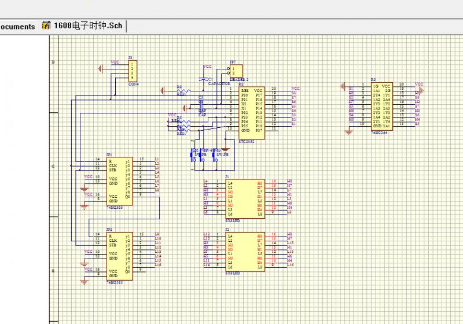Select the lower 8X8 LED matrix component
463x324 pixels.
pos(245,252)
